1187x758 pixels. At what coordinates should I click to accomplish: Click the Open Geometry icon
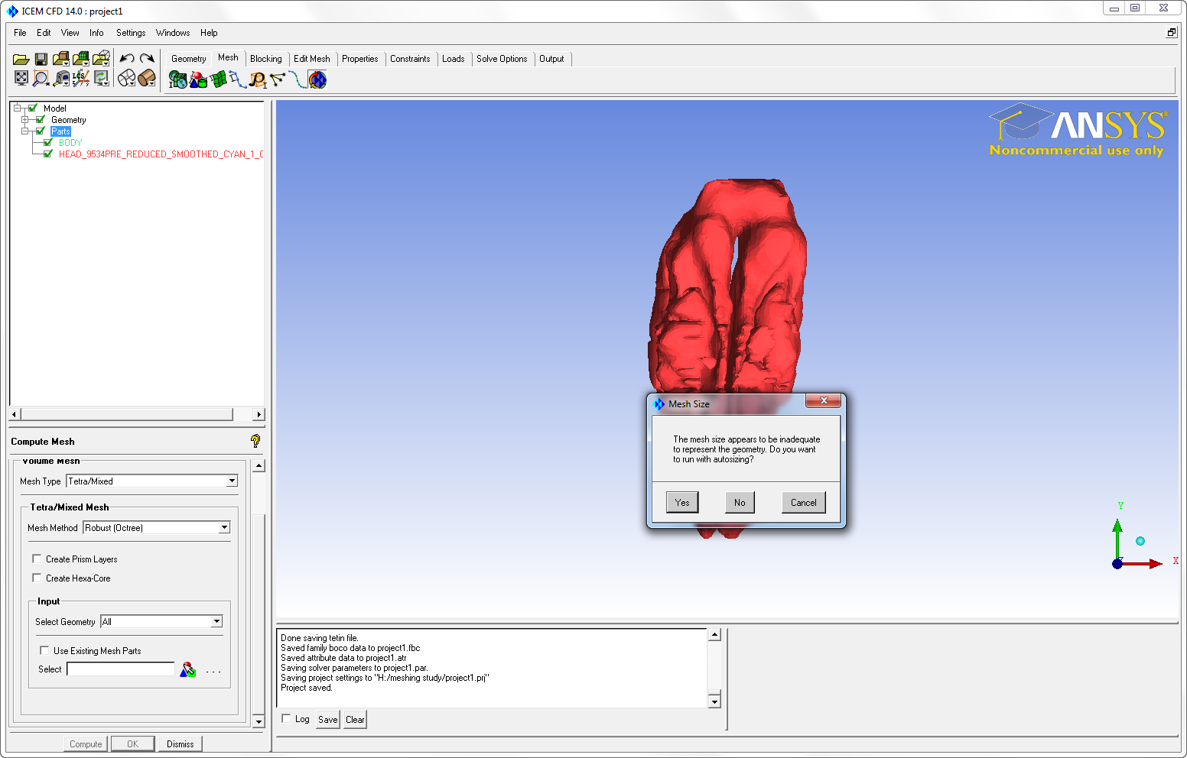[61, 59]
